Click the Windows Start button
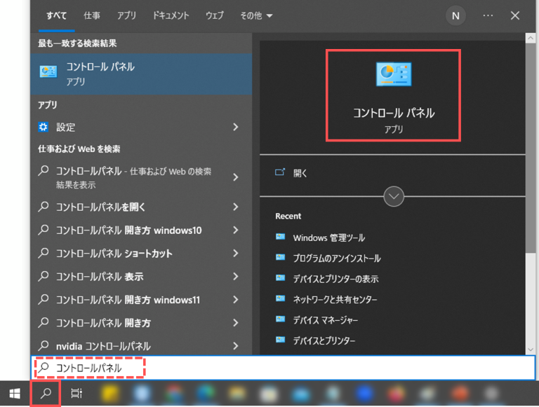This screenshot has width=539, height=407. coord(15,393)
